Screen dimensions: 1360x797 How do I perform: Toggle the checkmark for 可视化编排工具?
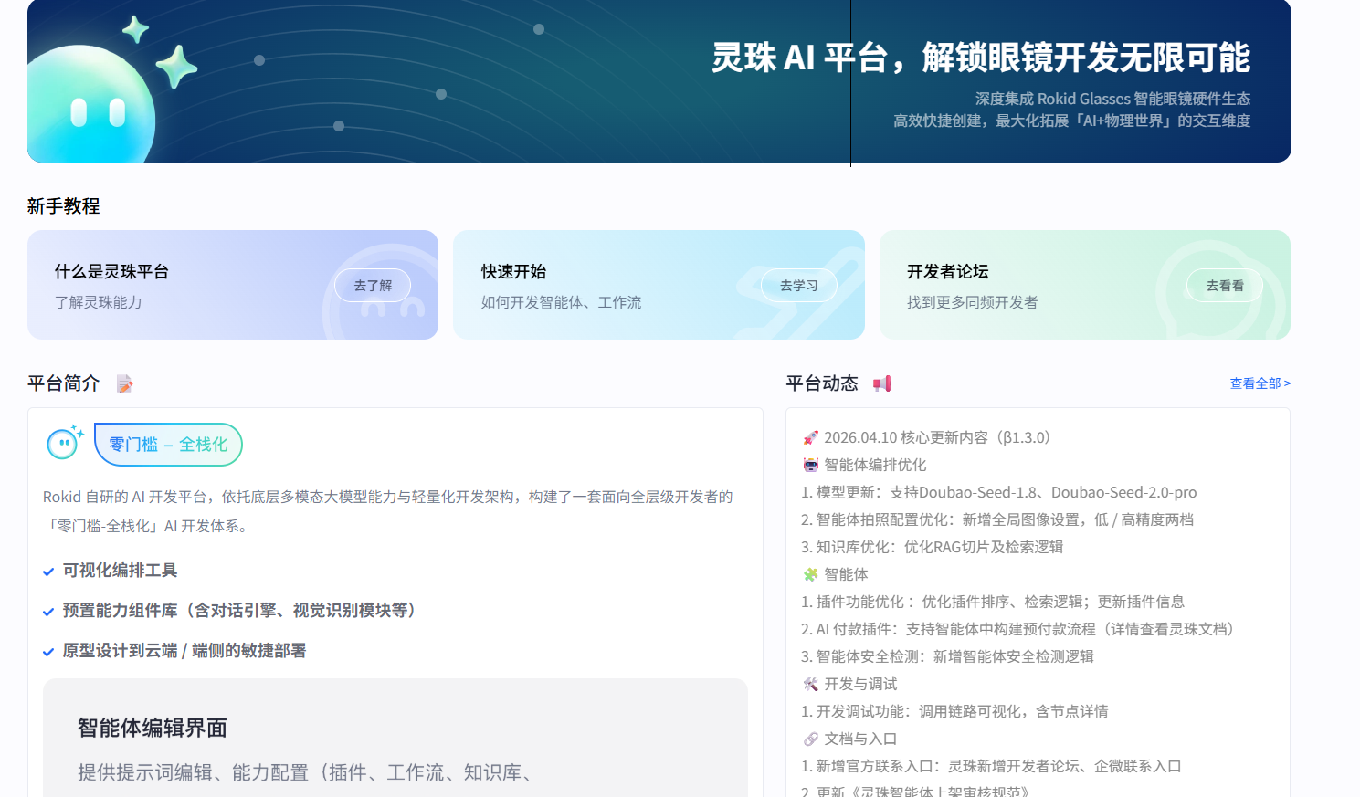(x=48, y=572)
